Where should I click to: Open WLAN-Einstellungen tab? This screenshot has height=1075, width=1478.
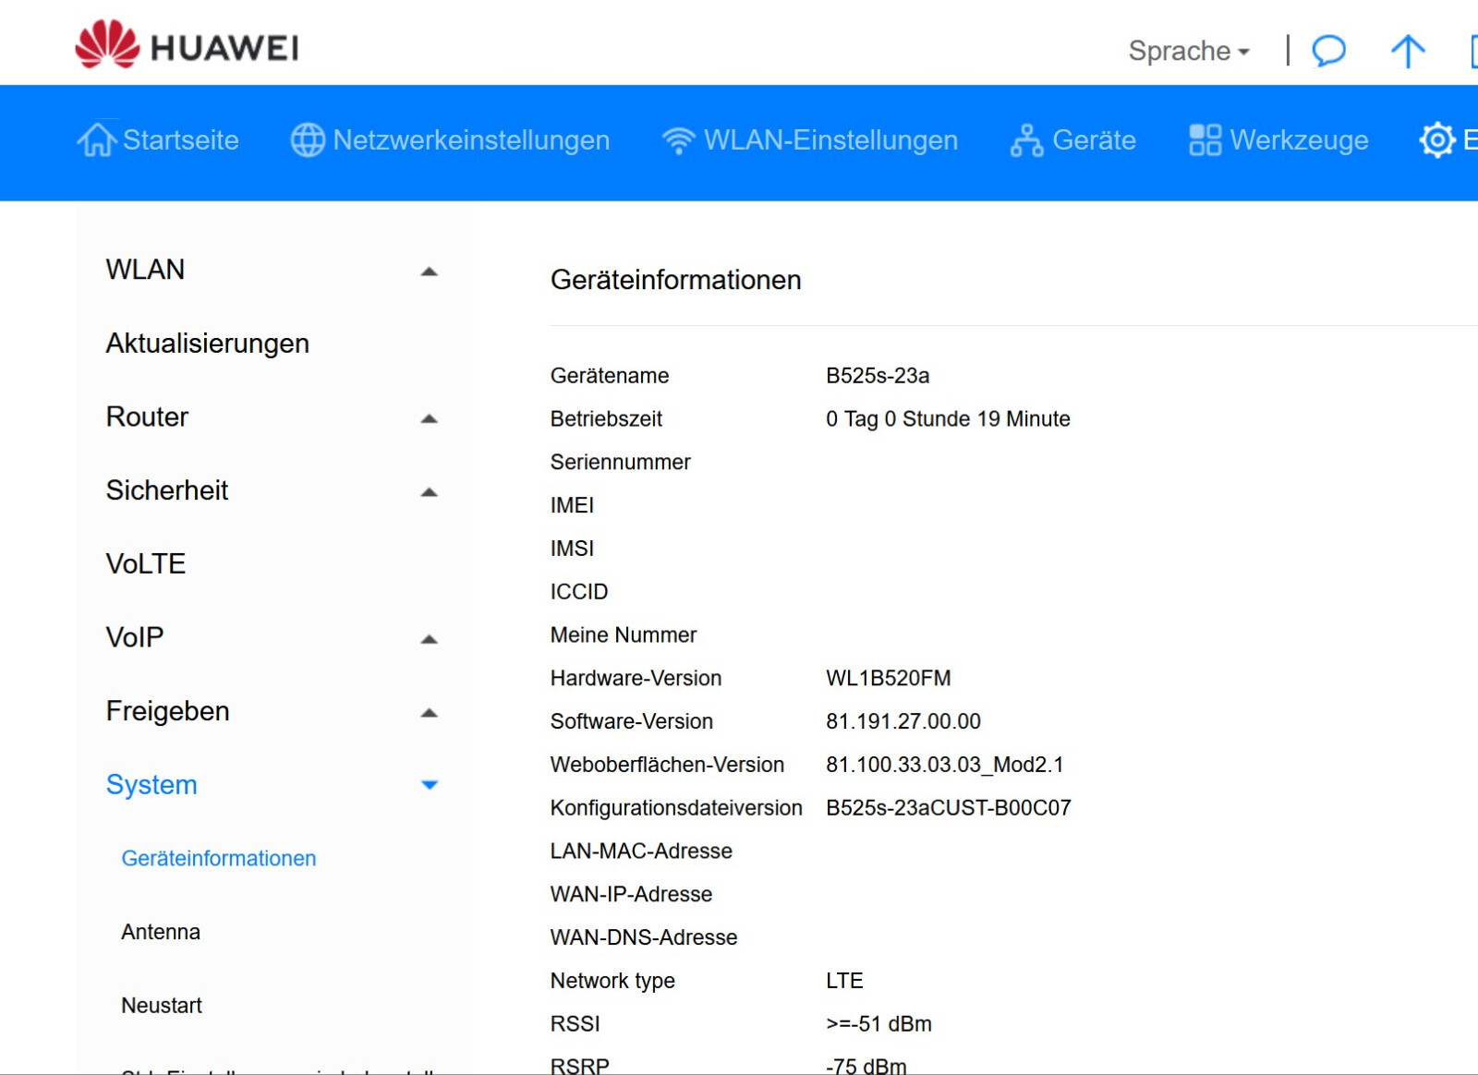(x=809, y=140)
